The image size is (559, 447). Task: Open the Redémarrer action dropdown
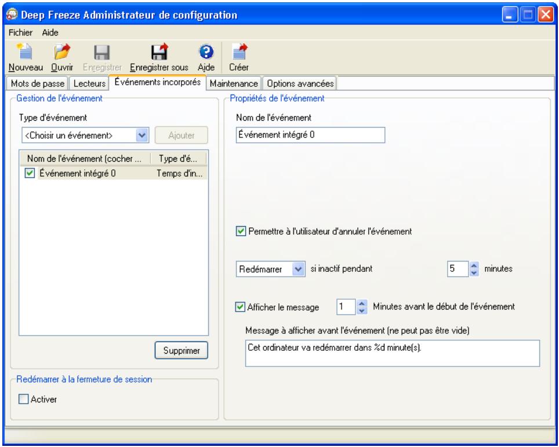tap(298, 269)
